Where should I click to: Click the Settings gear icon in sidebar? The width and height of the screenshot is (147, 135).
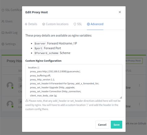click(x=3, y=44)
